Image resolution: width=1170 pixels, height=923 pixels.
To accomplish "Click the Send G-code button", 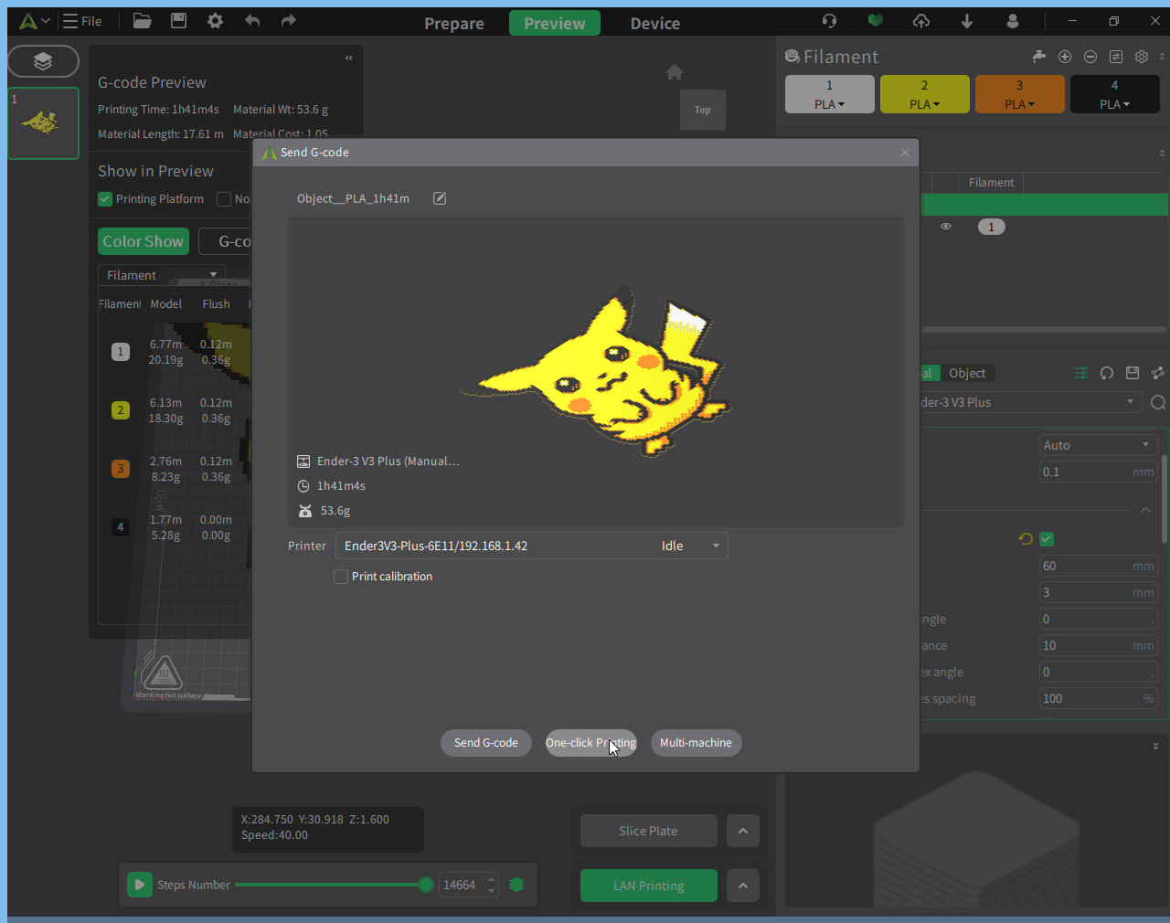I will pyautogui.click(x=486, y=743).
